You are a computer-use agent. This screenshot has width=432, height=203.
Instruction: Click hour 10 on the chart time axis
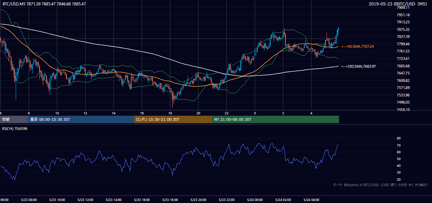pyautogui.click(x=57, y=113)
